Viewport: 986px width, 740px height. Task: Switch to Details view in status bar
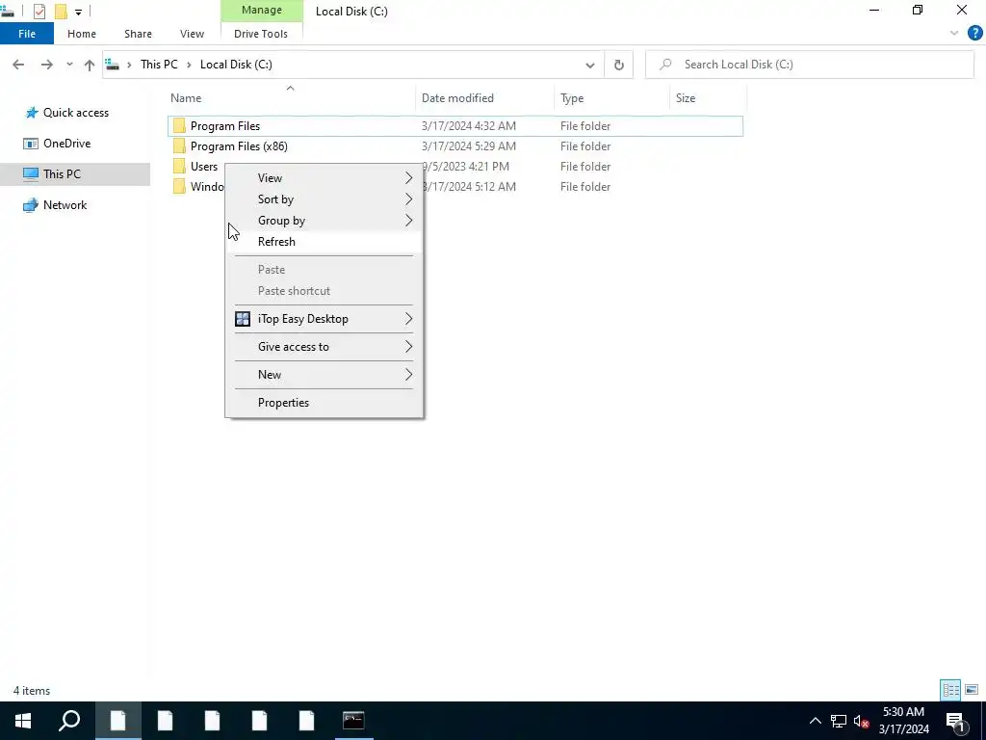[x=950, y=690]
